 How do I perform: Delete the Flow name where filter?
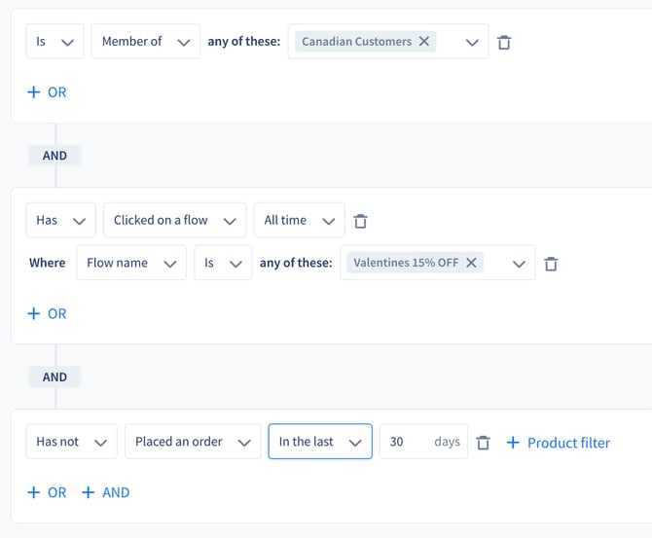[551, 264]
